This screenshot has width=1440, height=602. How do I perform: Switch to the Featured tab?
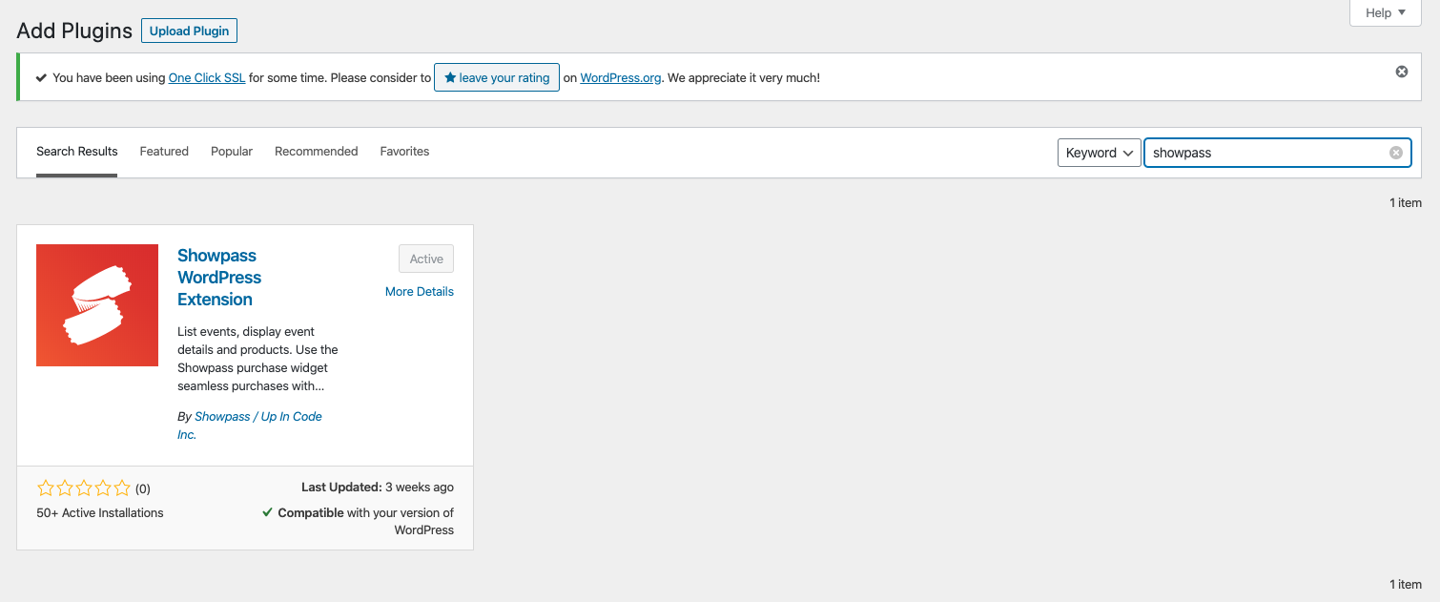[164, 152]
